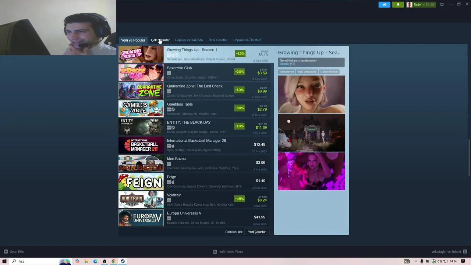Click the Arkadaşlar ve Sohbet label
Viewport: 471px width, 265px height.
(x=446, y=252)
